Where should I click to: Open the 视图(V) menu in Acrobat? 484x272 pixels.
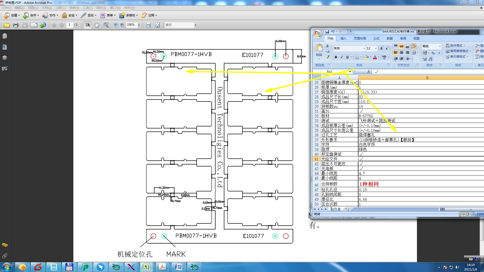33,8
